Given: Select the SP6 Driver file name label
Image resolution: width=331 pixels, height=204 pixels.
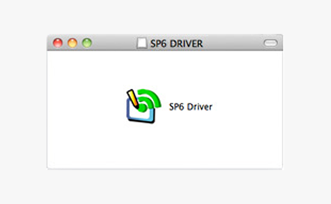Looking at the screenshot, I should click(190, 107).
